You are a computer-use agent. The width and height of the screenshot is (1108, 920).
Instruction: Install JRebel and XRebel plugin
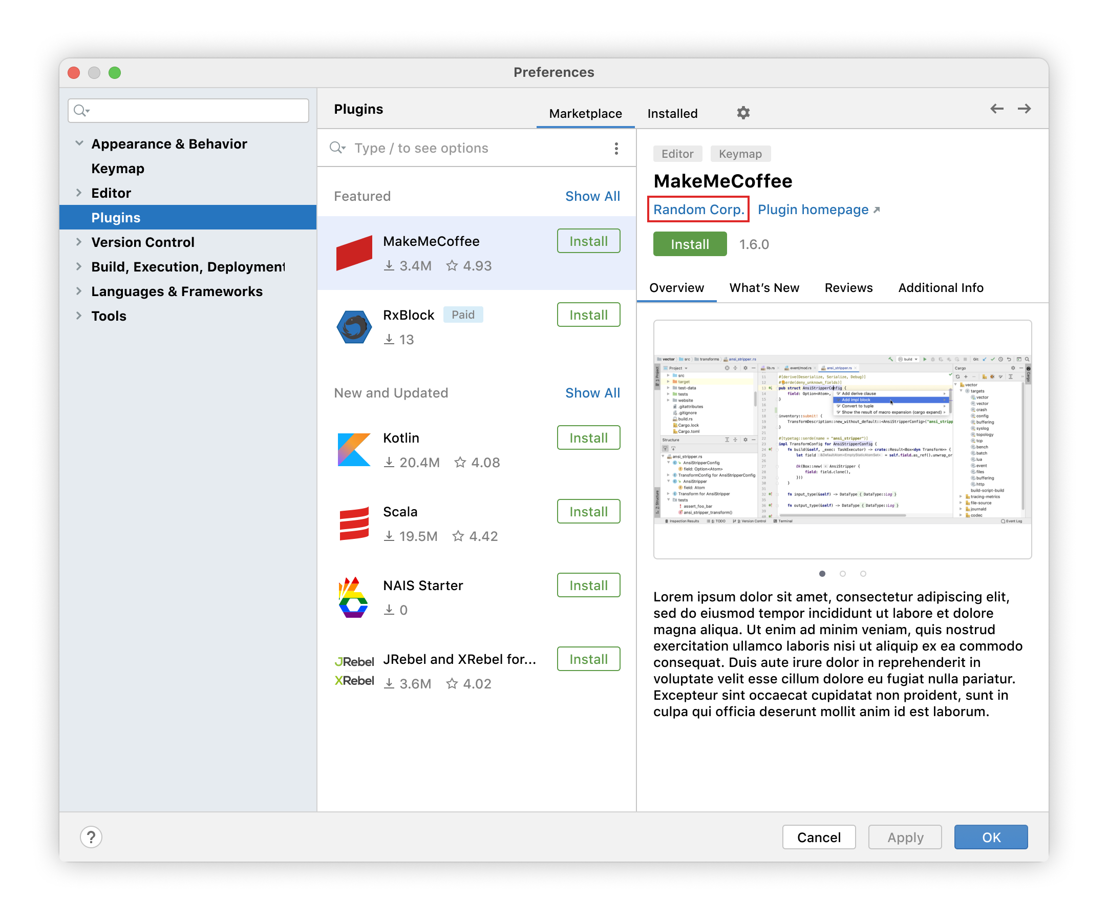tap(588, 660)
